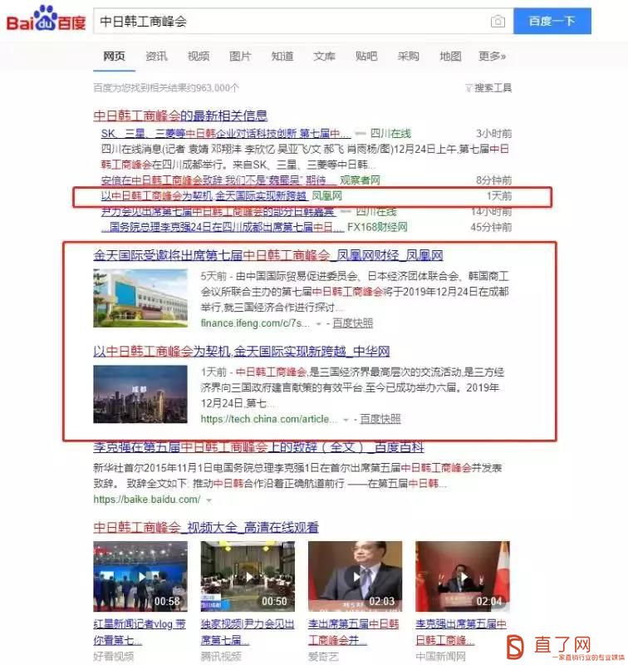This screenshot has height=665, width=628.
Task: Open the 采购 tab
Action: tap(408, 56)
